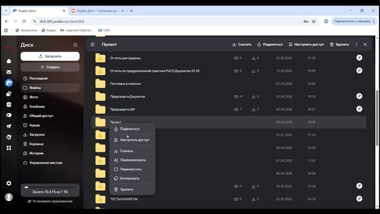Choose Переместить in context menu
The image size is (380, 214).
tap(132, 169)
